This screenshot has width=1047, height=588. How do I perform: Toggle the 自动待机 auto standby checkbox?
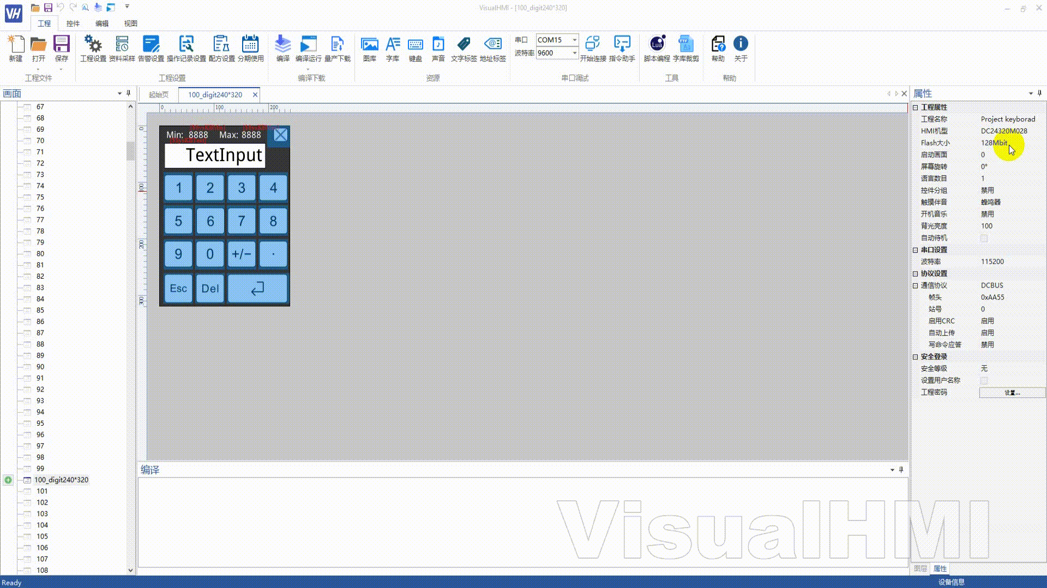(984, 238)
